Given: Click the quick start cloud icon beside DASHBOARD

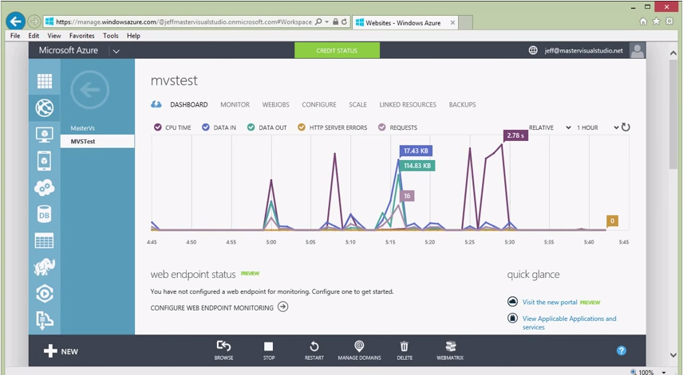Looking at the screenshot, I should (x=156, y=104).
